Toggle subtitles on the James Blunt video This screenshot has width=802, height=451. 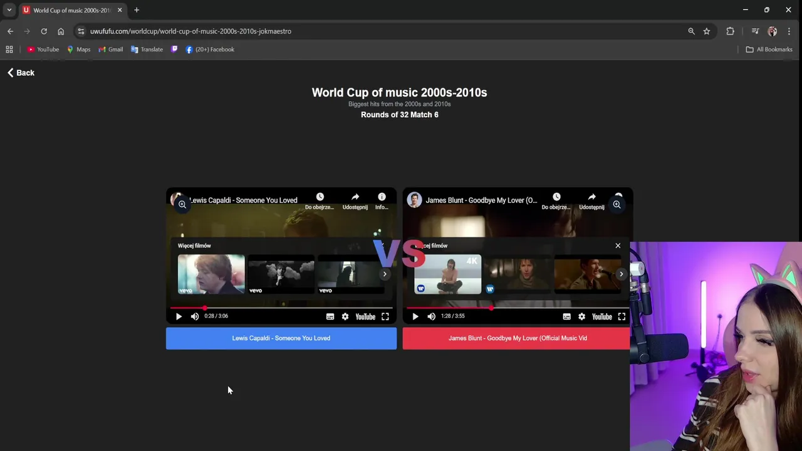pyautogui.click(x=566, y=316)
